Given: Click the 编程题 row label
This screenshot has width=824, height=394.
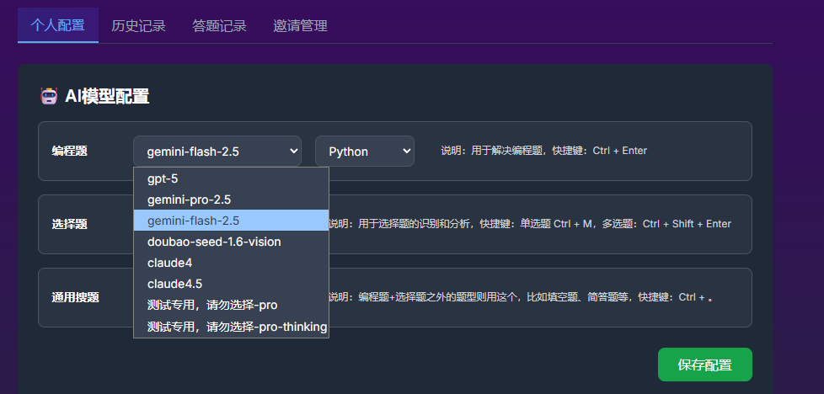Looking at the screenshot, I should pos(69,152).
